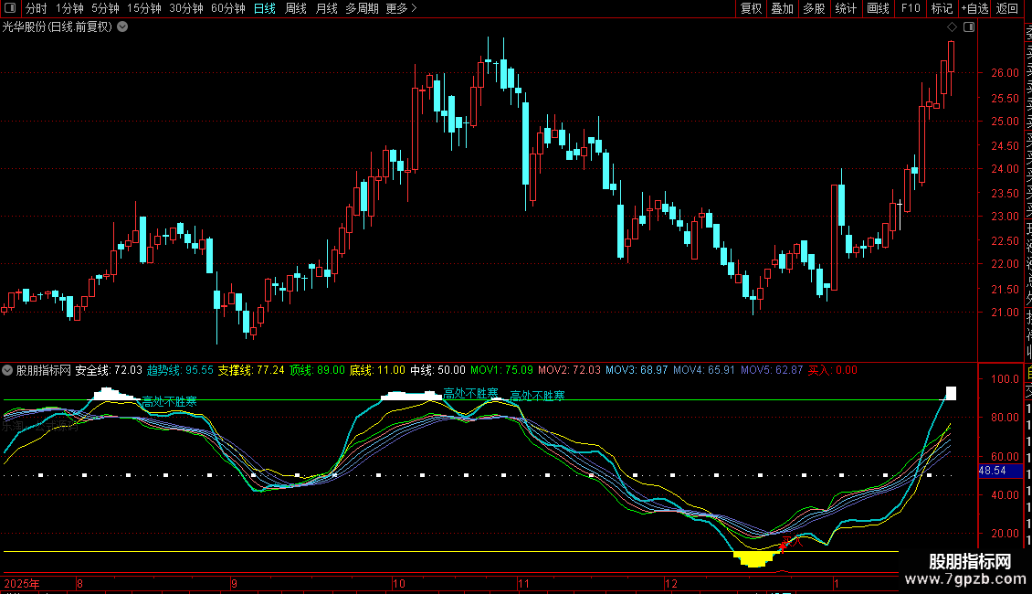This screenshot has height=594, width=1032.
Task: Switch chart to 周线 weekly period
Action: click(295, 9)
